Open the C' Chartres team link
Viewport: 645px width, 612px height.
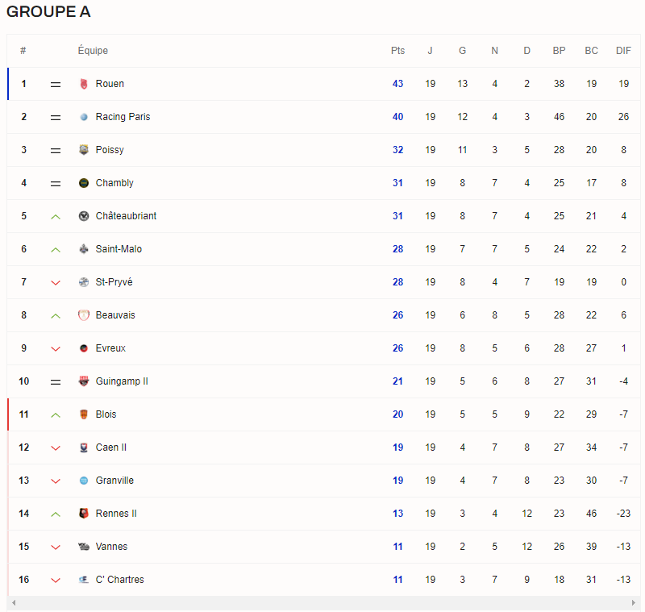119,580
